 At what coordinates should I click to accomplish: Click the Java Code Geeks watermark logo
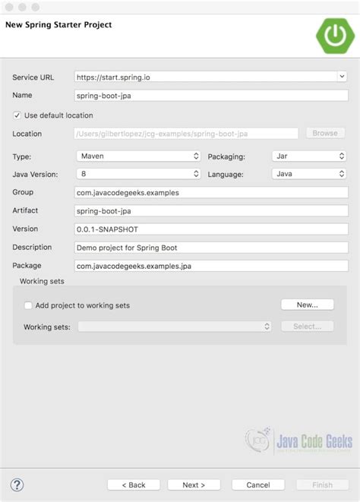click(298, 440)
